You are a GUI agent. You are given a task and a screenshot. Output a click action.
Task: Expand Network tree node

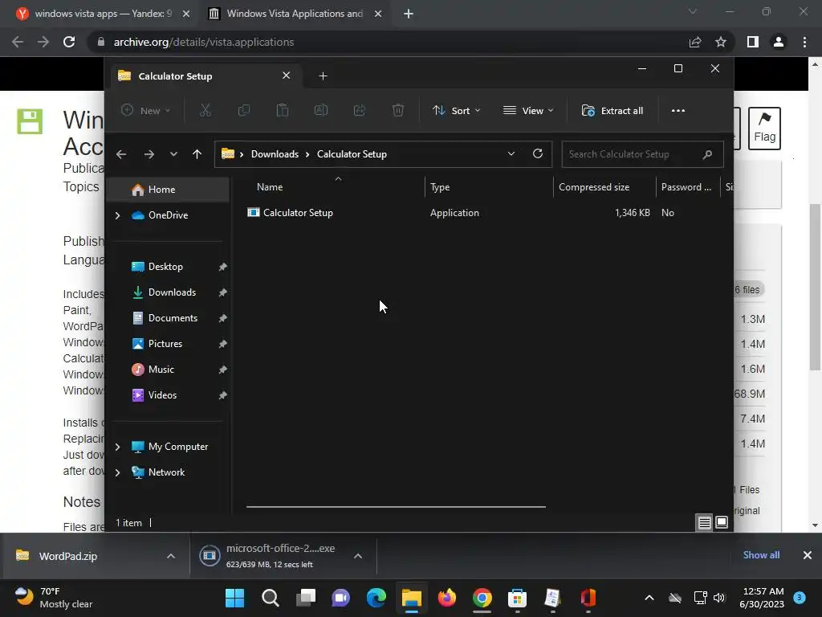[117, 472]
